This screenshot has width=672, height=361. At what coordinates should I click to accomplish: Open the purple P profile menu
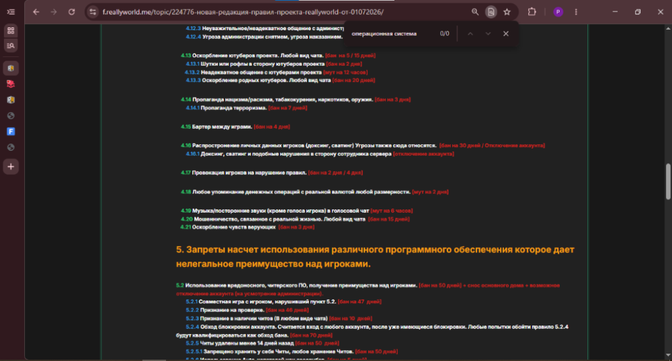coord(558,12)
